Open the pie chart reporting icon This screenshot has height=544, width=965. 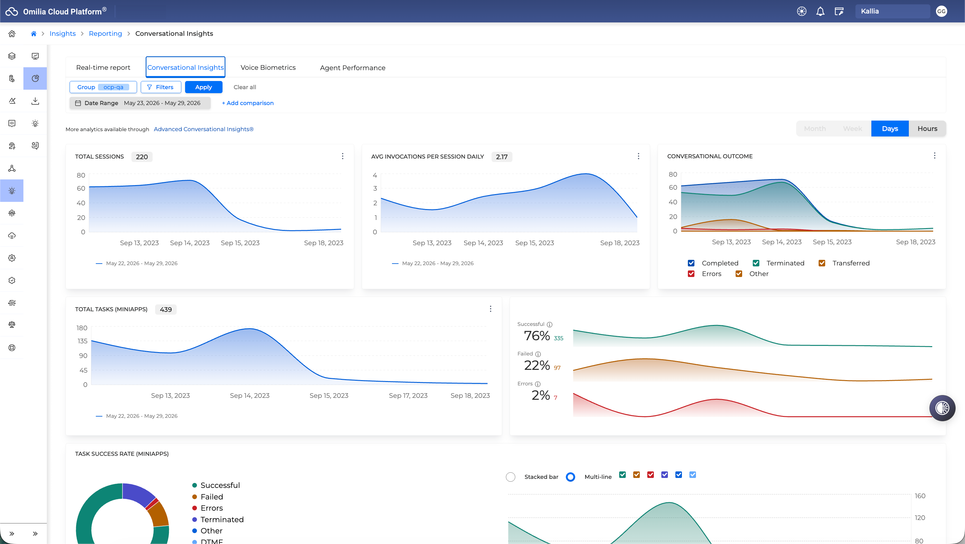35,79
